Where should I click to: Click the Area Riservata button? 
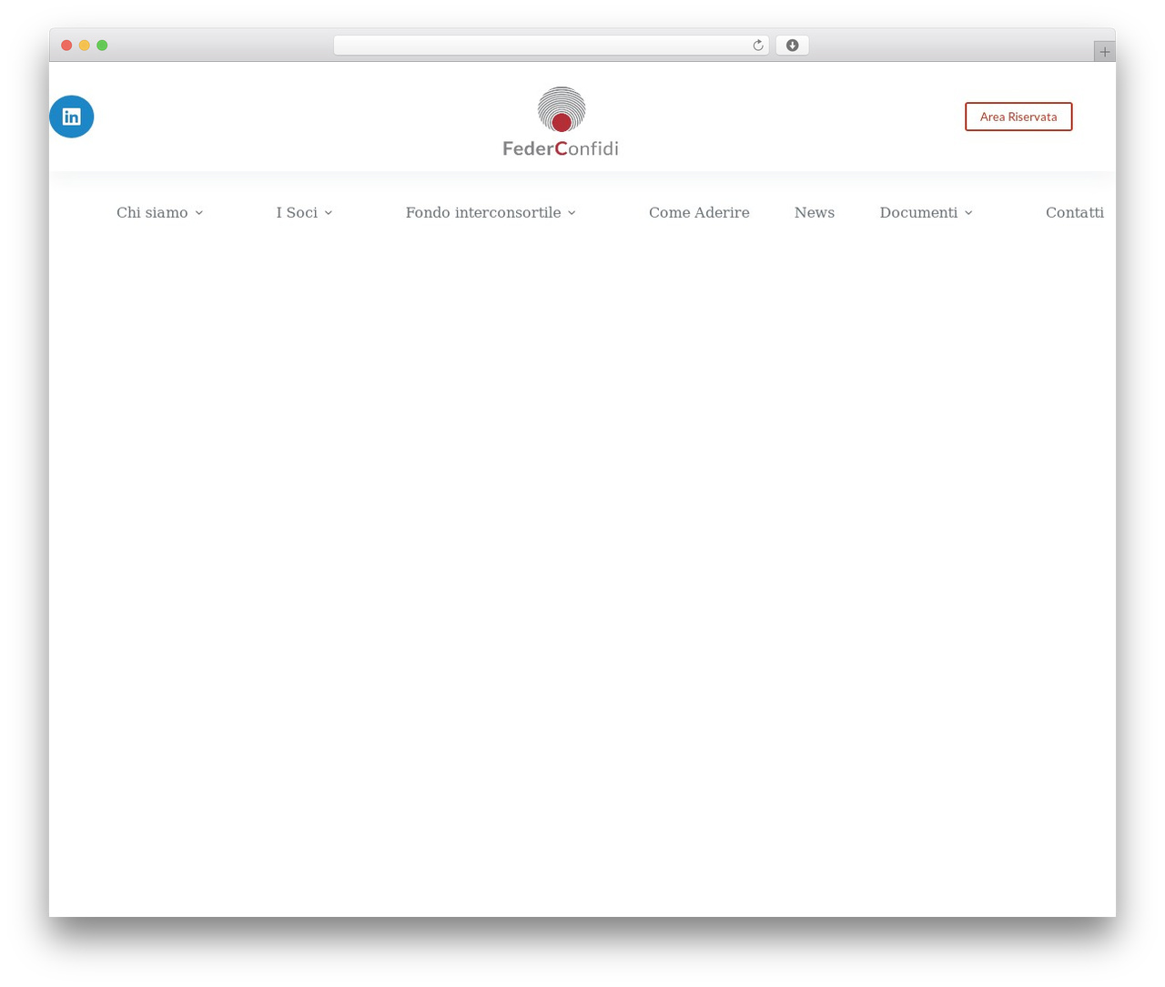coord(1018,117)
